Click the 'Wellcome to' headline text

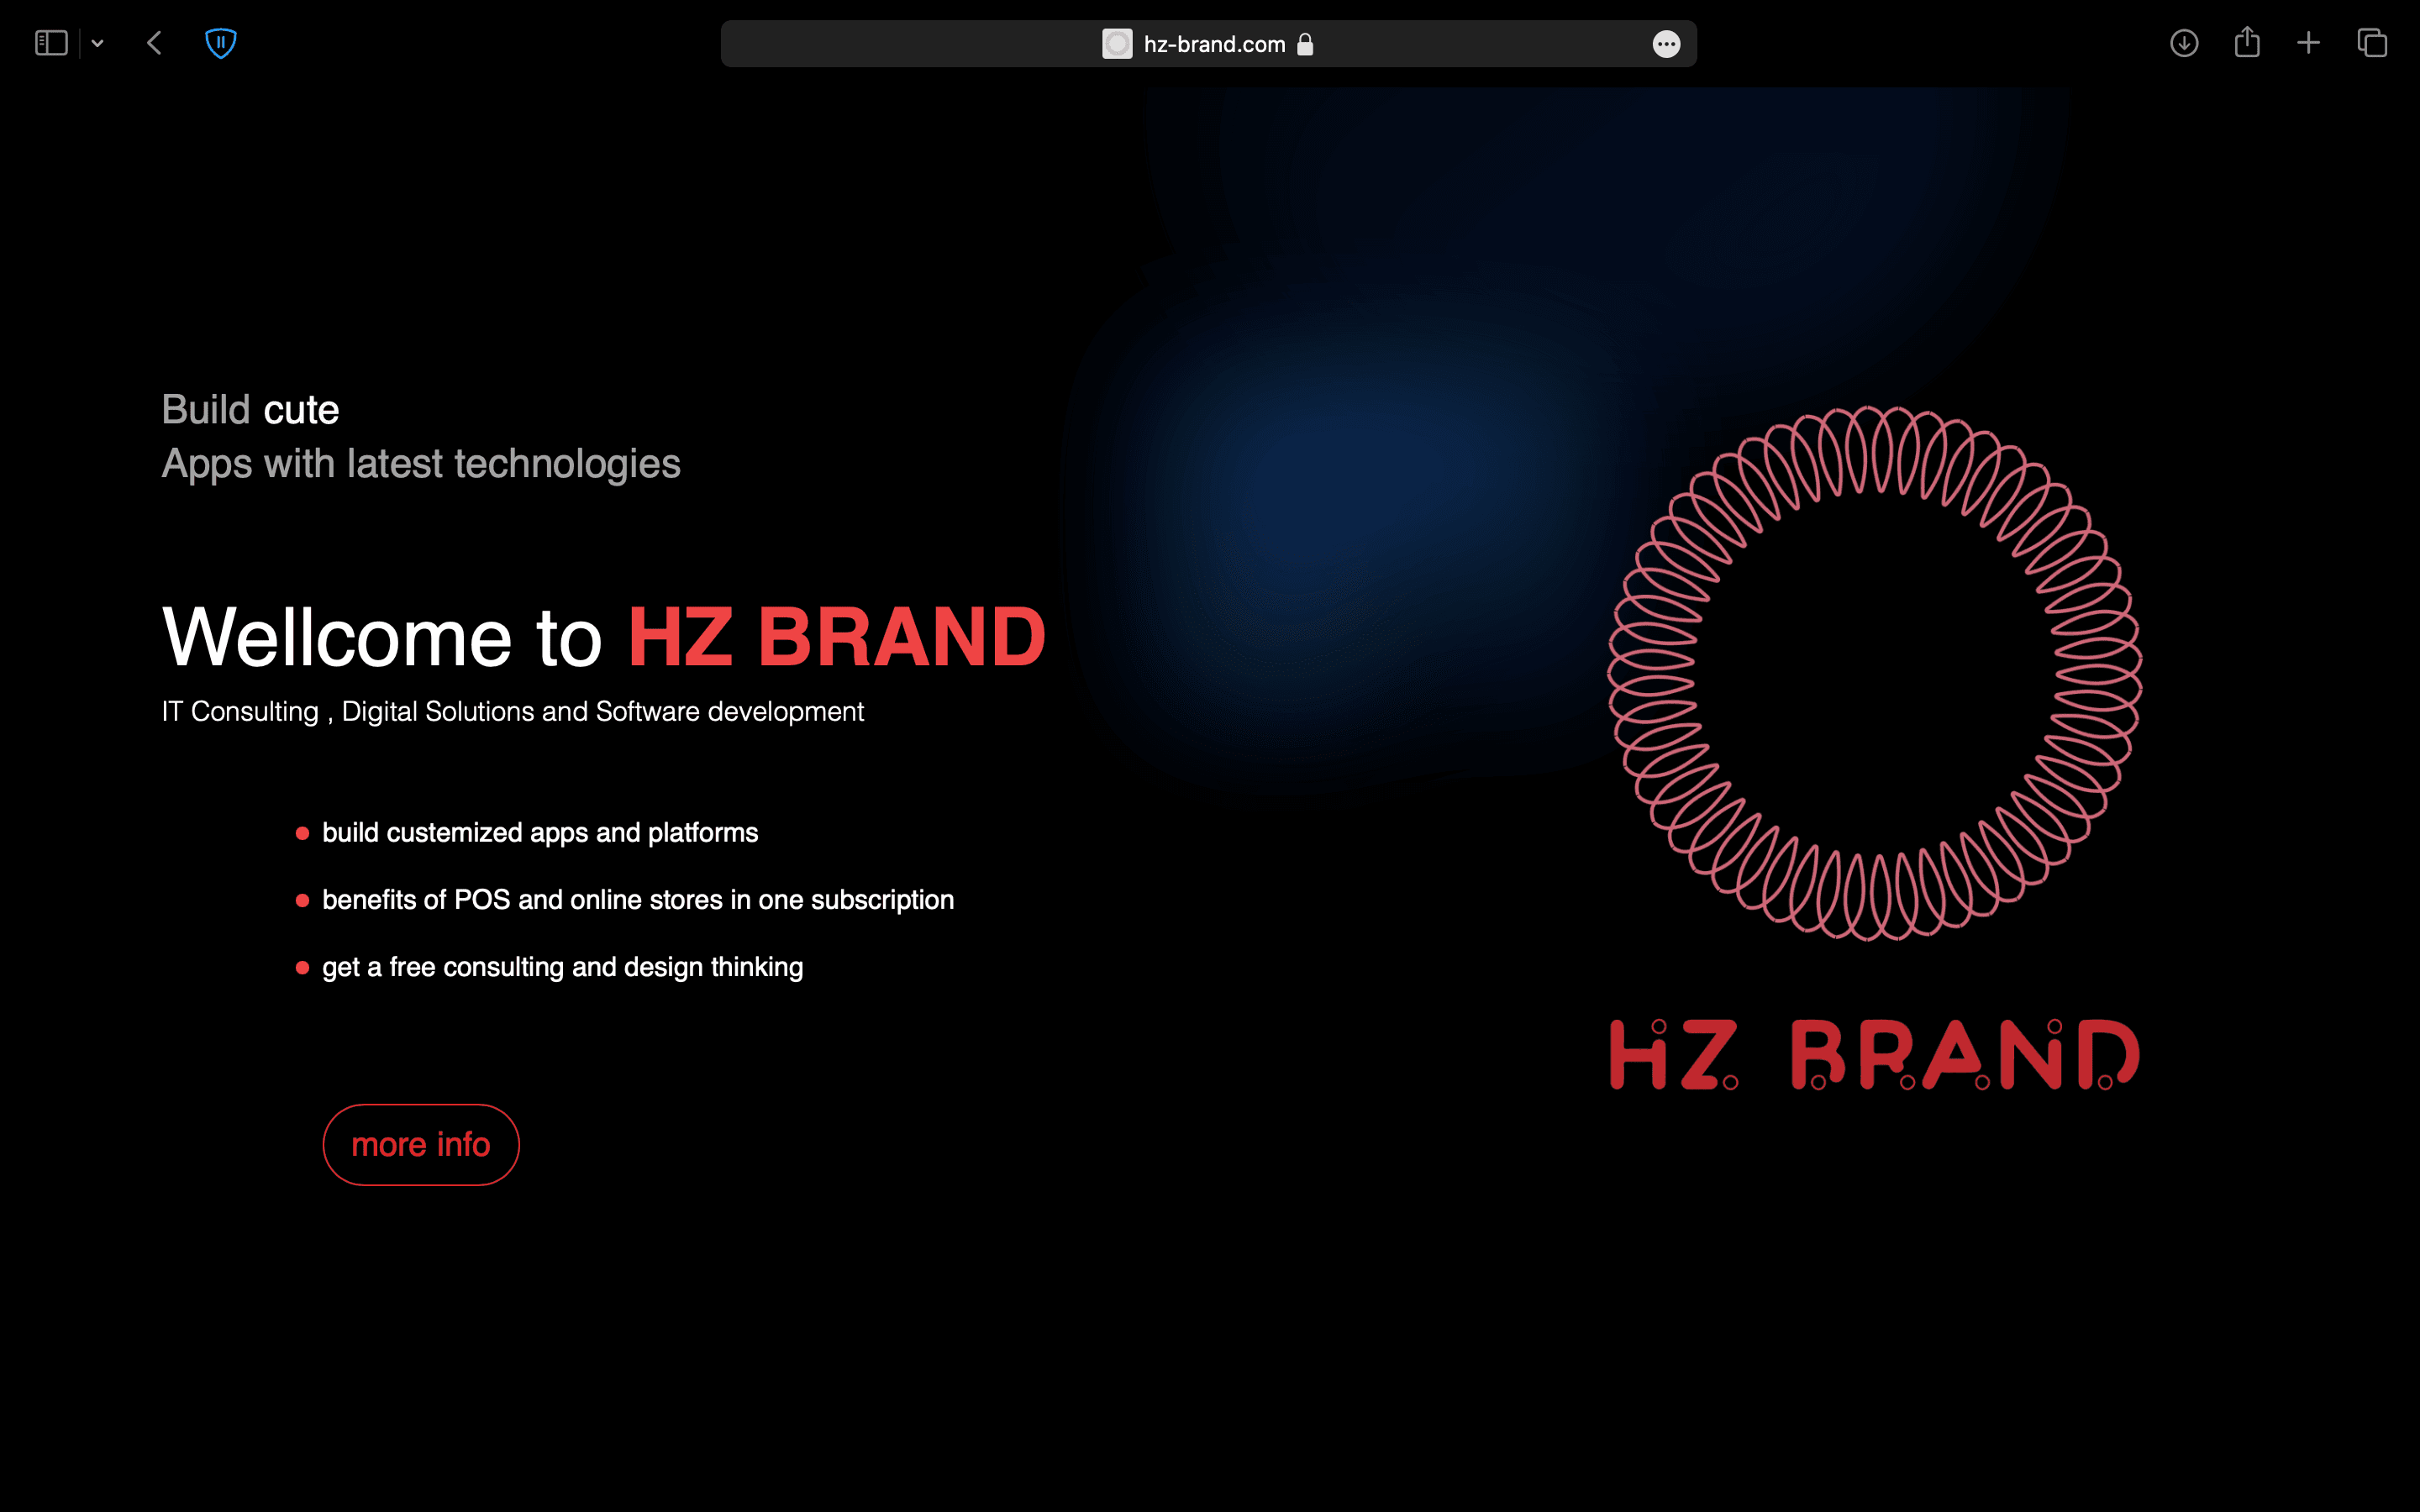coord(382,637)
